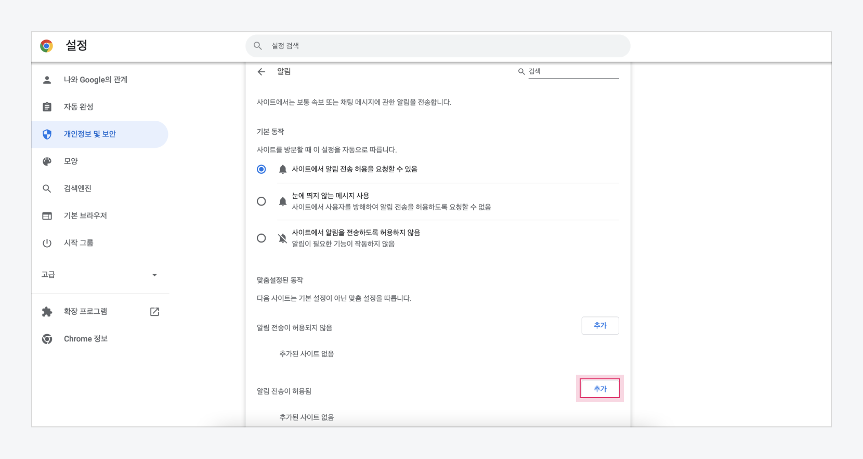Screen dimensions: 863x459
Task: Select 눈에 띄지 않는 메시지 사용 radio option
Action: point(261,201)
